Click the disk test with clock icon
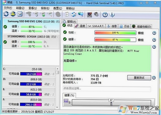 point(36,14)
